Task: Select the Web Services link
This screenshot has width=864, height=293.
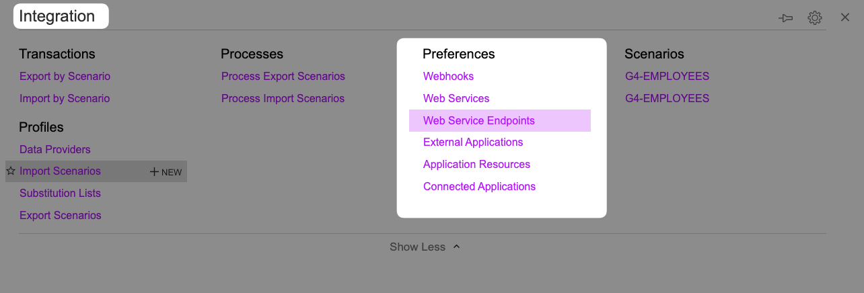Action: coord(456,99)
